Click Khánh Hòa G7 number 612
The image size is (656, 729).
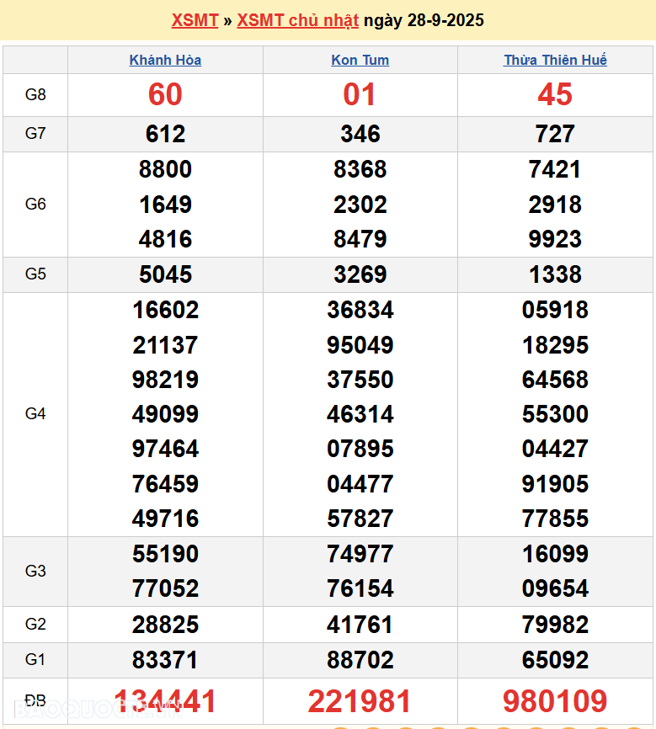[x=165, y=134]
